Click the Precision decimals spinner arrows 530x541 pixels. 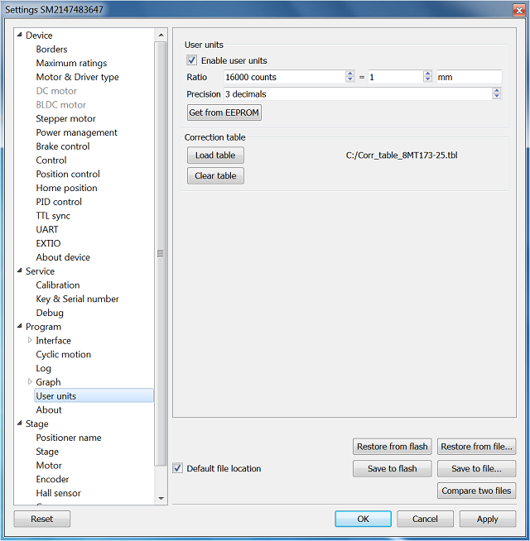click(x=497, y=94)
